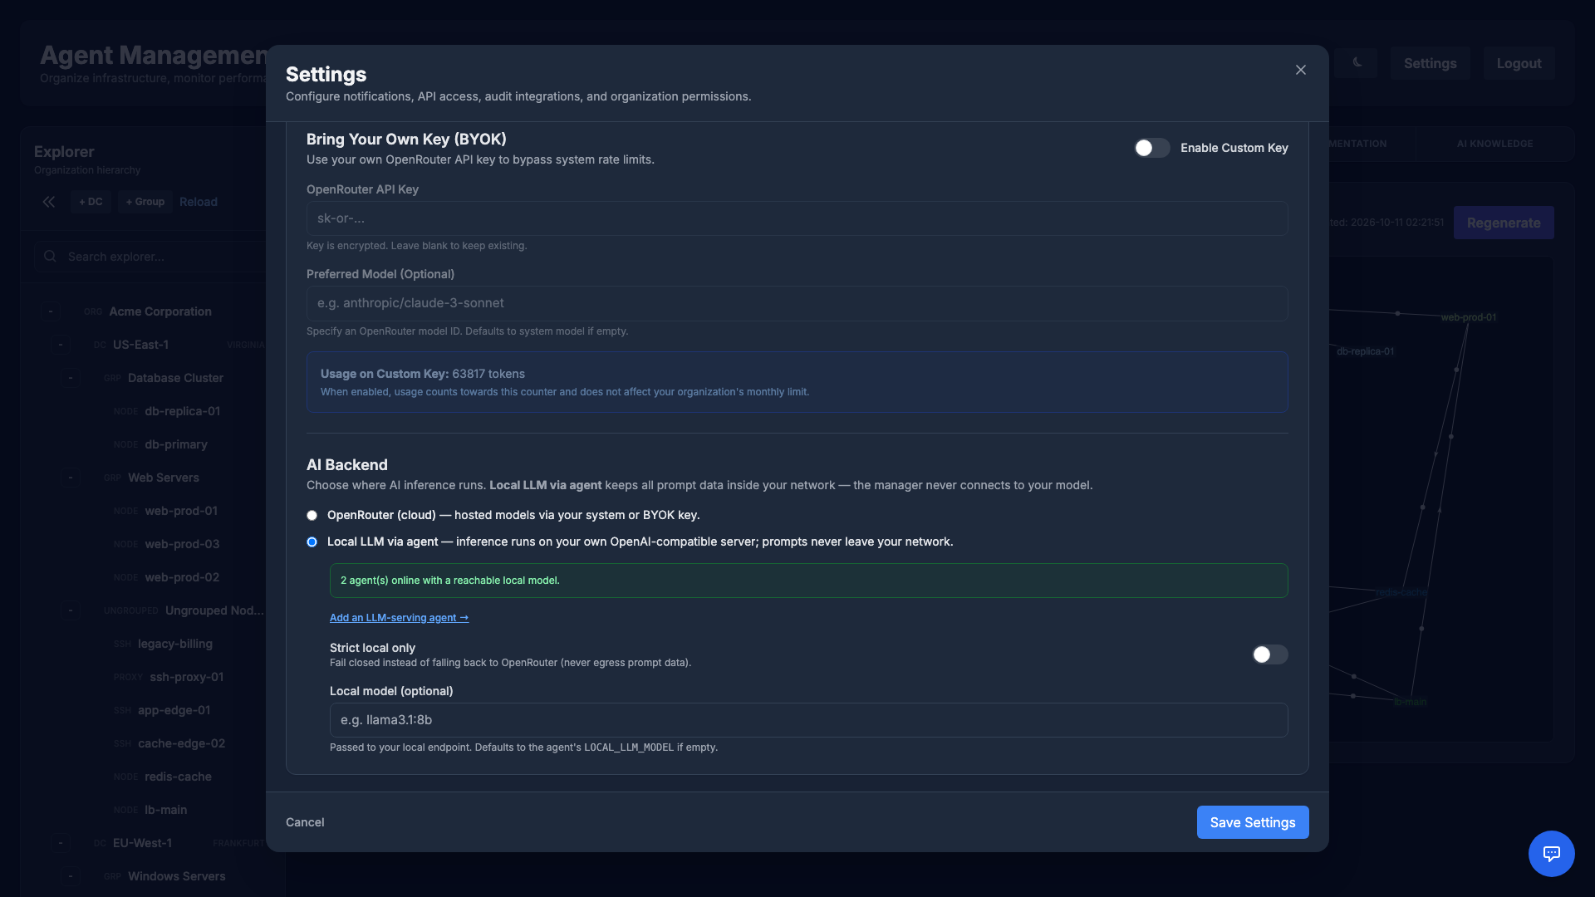
Task: Cancel the settings changes
Action: pos(305,822)
